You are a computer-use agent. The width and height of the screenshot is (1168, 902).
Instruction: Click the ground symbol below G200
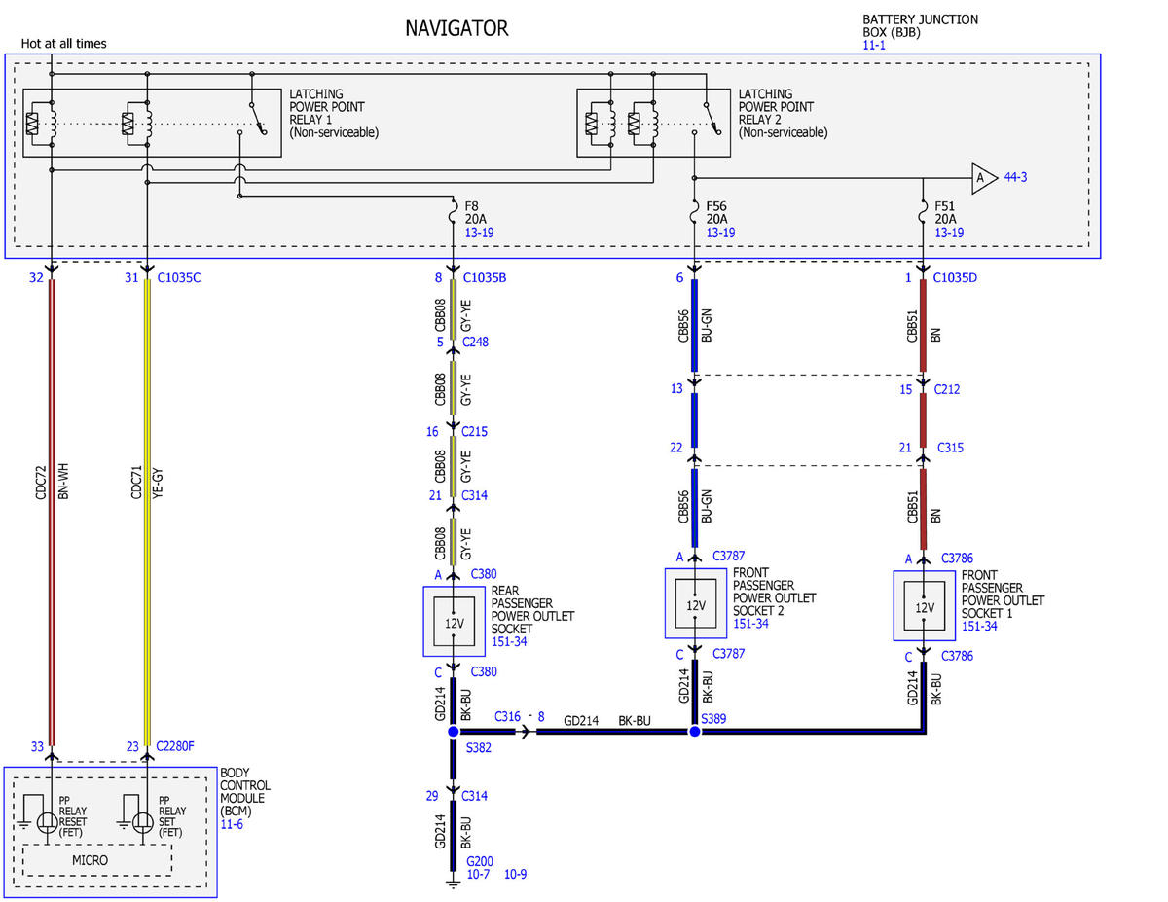click(x=454, y=882)
